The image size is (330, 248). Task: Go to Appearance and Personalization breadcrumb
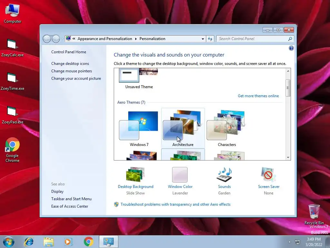point(105,39)
